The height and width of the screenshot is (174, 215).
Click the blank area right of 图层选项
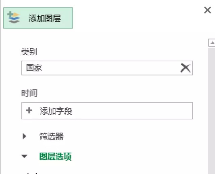(x=134, y=156)
